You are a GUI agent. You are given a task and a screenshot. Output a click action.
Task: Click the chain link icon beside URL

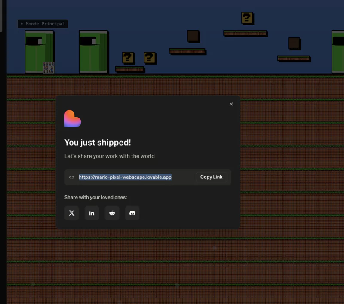click(71, 177)
